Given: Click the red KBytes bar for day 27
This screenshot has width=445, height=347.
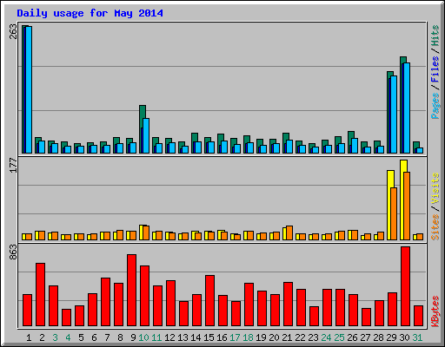Looking at the screenshot, I should coord(366,317).
